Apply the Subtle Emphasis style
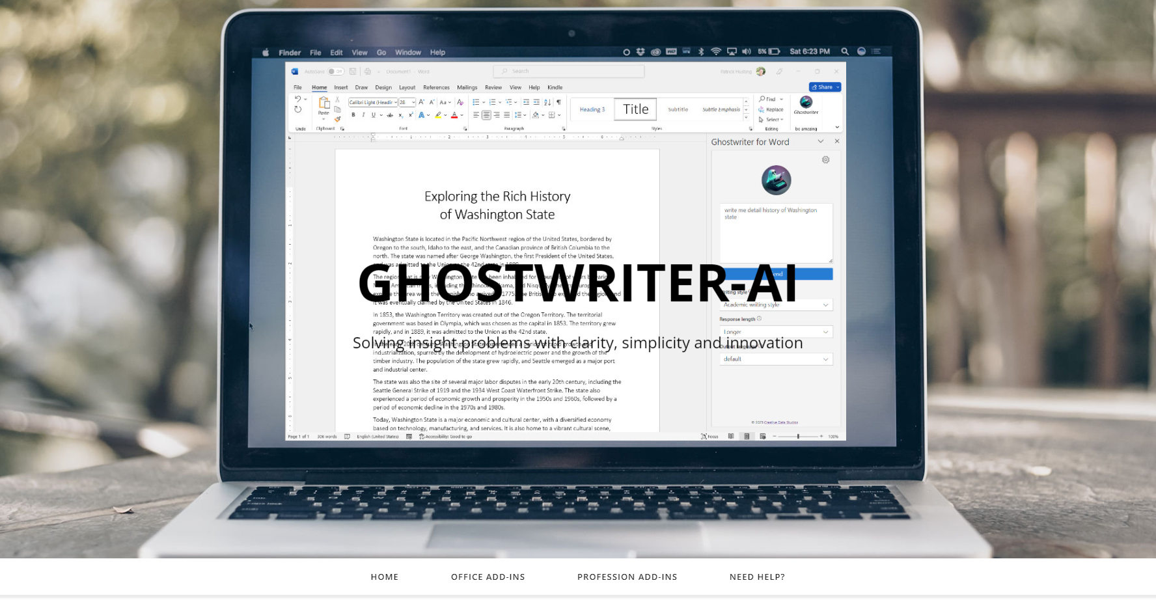The height and width of the screenshot is (600, 1156). (721, 109)
